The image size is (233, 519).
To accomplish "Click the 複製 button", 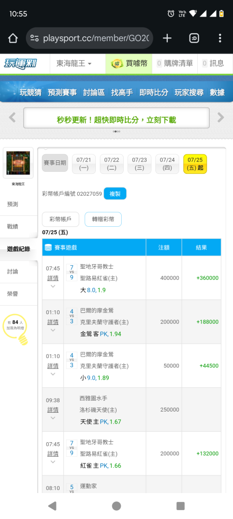I will [115, 194].
